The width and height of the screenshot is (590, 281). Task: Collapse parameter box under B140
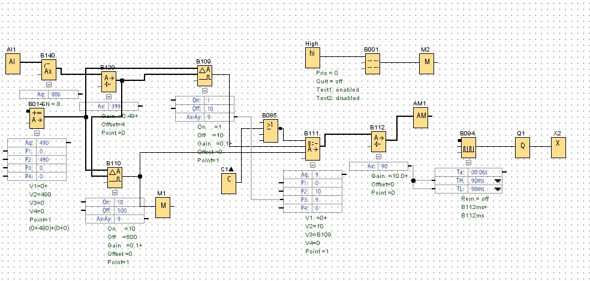point(49,84)
